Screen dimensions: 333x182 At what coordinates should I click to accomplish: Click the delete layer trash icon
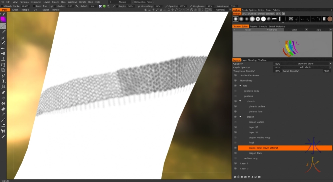click(x=239, y=177)
